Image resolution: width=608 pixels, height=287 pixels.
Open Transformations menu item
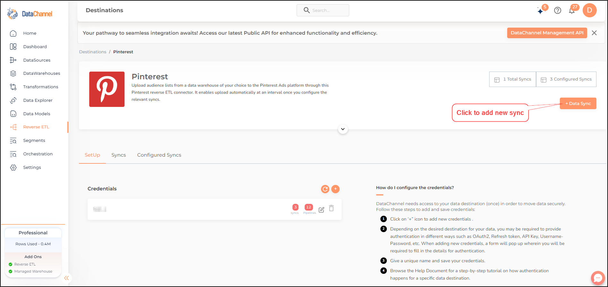click(x=41, y=87)
